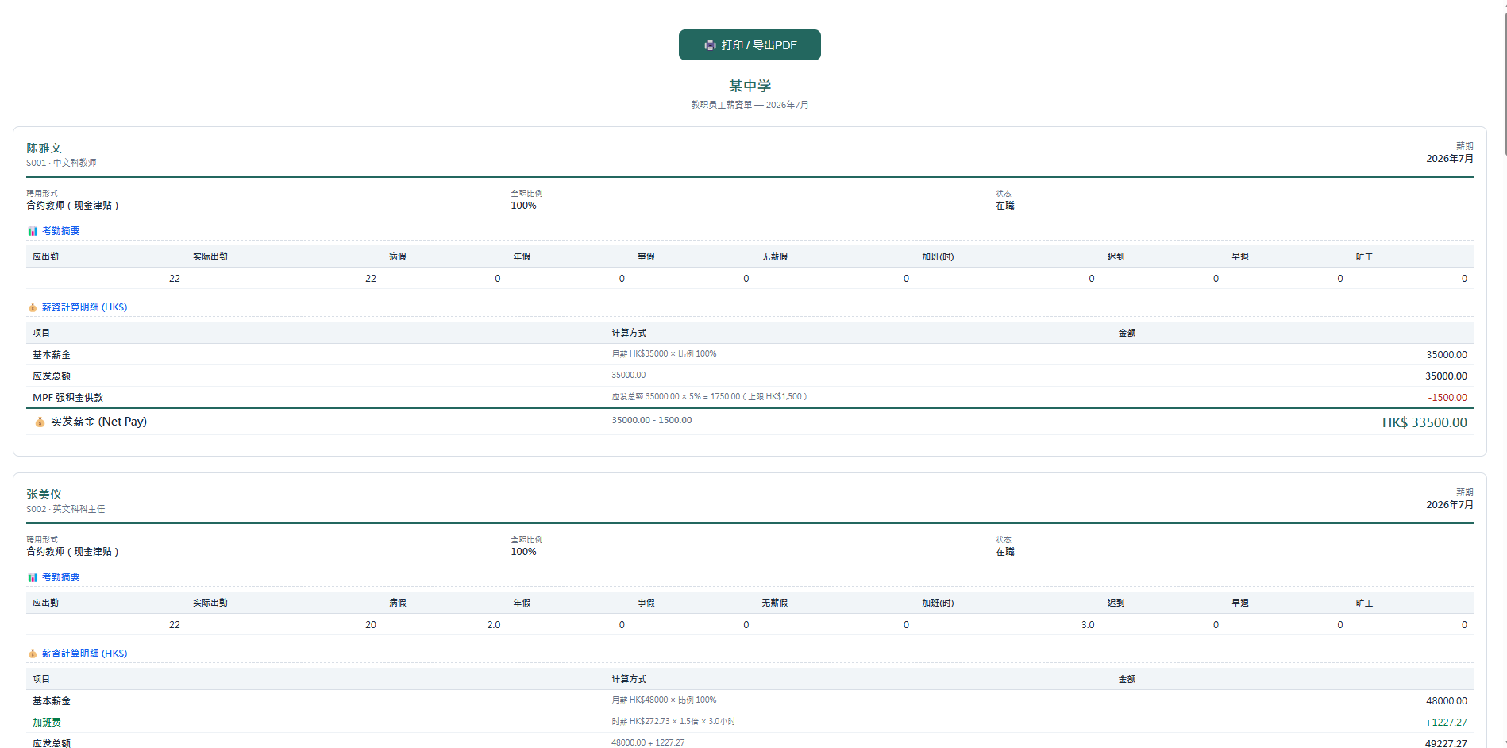Click the 考勤摘要 heading in 陈雅文's card
This screenshot has height=748, width=1507.
click(x=61, y=231)
